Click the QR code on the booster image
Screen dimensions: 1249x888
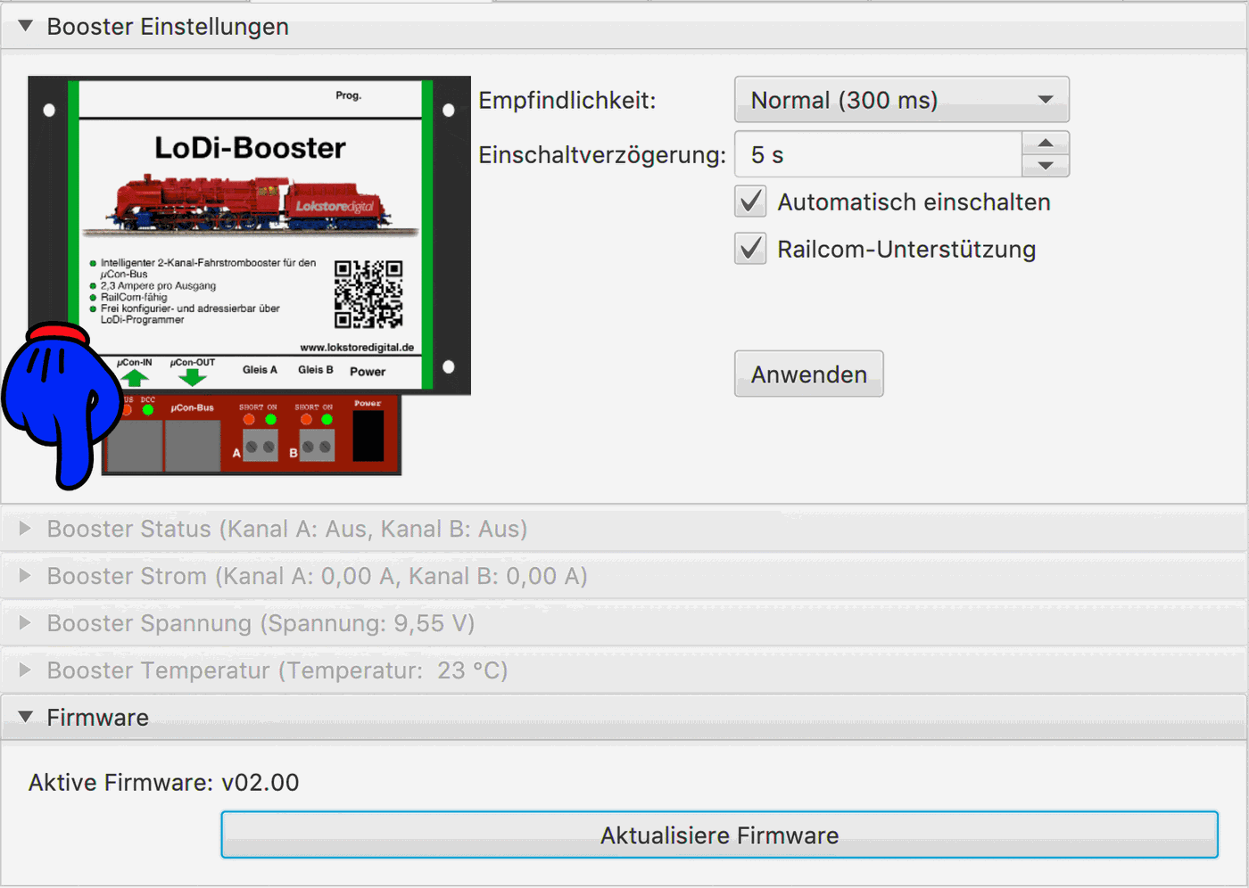tap(368, 294)
